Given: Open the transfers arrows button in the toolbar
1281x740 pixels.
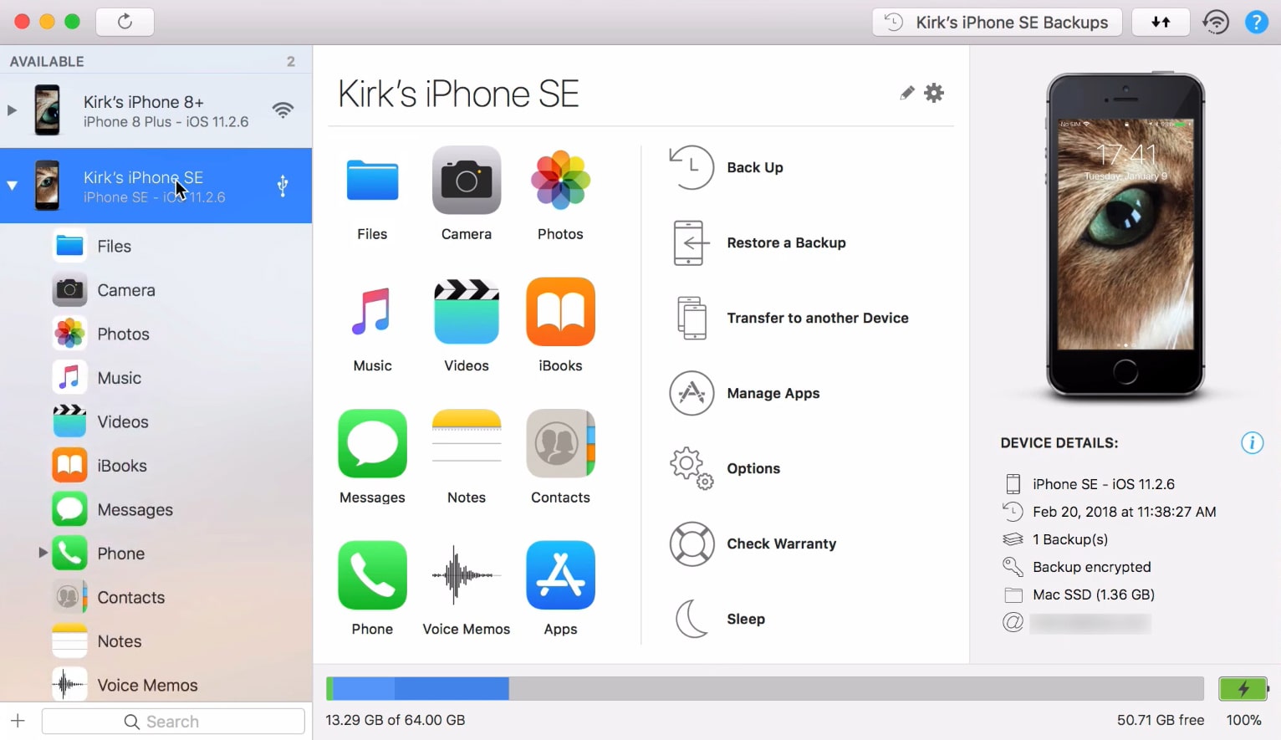Looking at the screenshot, I should pos(1161,22).
